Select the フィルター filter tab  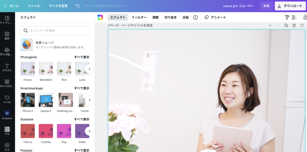click(139, 17)
